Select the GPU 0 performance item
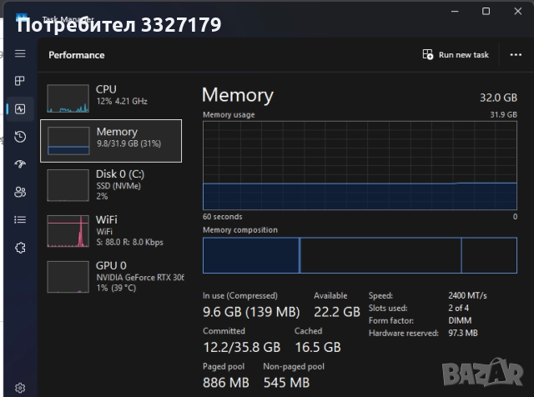The width and height of the screenshot is (534, 397). (111, 277)
